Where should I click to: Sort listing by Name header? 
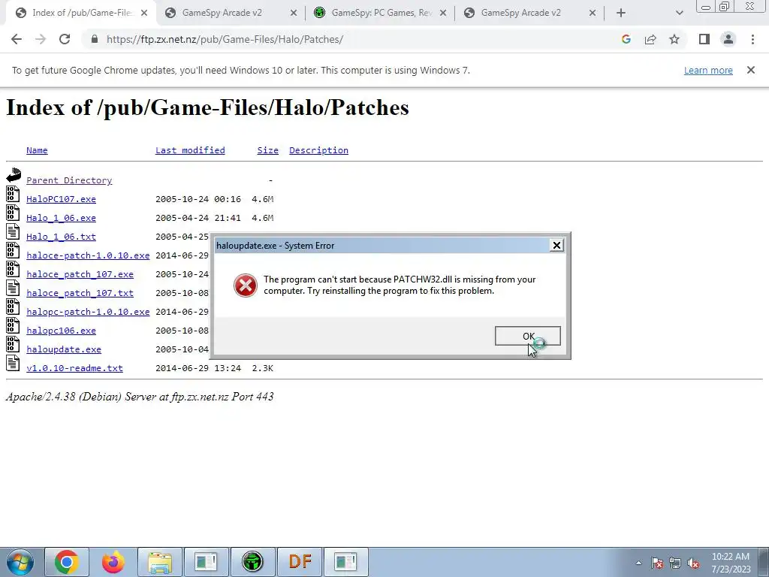pyautogui.click(x=37, y=150)
